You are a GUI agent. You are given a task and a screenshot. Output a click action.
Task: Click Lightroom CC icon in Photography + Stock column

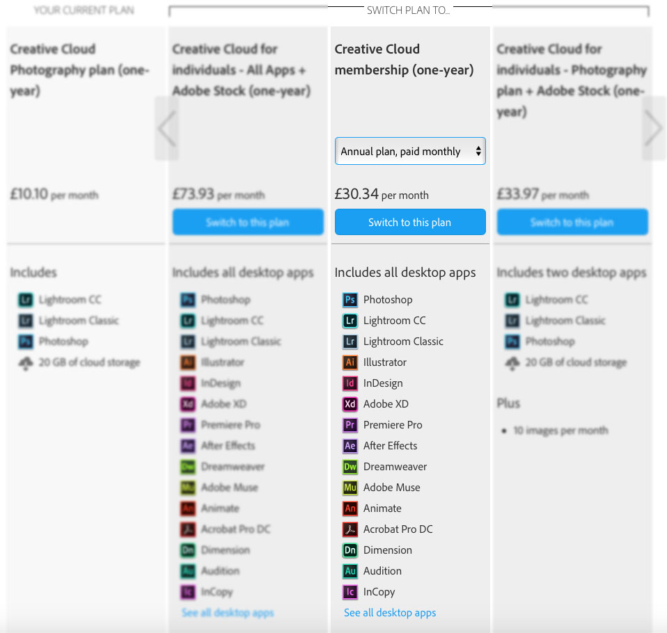pyautogui.click(x=512, y=300)
